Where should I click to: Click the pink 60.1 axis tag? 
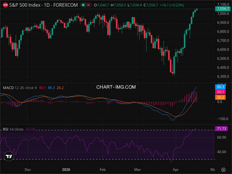220,92
